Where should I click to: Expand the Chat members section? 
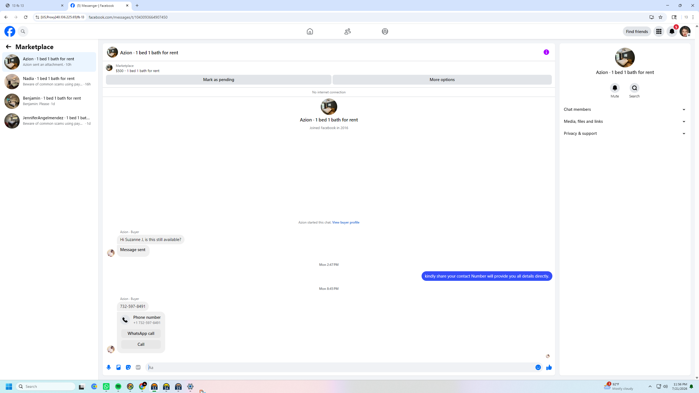pyautogui.click(x=625, y=109)
